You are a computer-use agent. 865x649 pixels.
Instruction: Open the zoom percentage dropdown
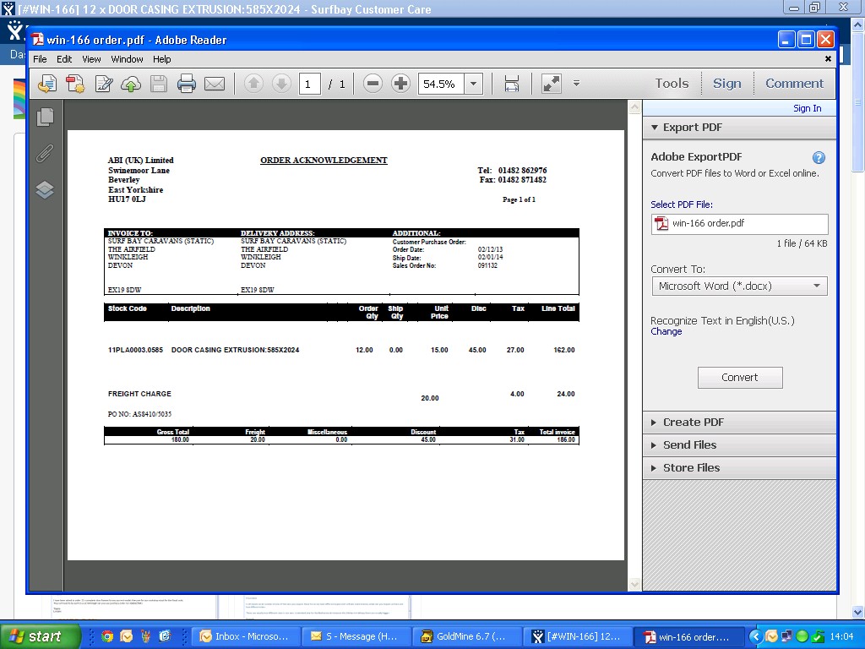(x=474, y=84)
